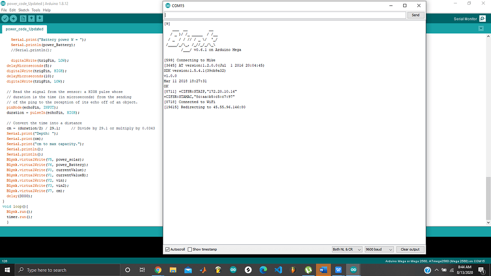Open the Tools menu
Viewport: 491px width, 276px height.
(36, 10)
